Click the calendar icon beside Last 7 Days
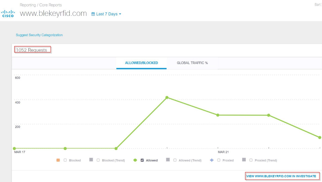322x182 pixels. [93, 14]
